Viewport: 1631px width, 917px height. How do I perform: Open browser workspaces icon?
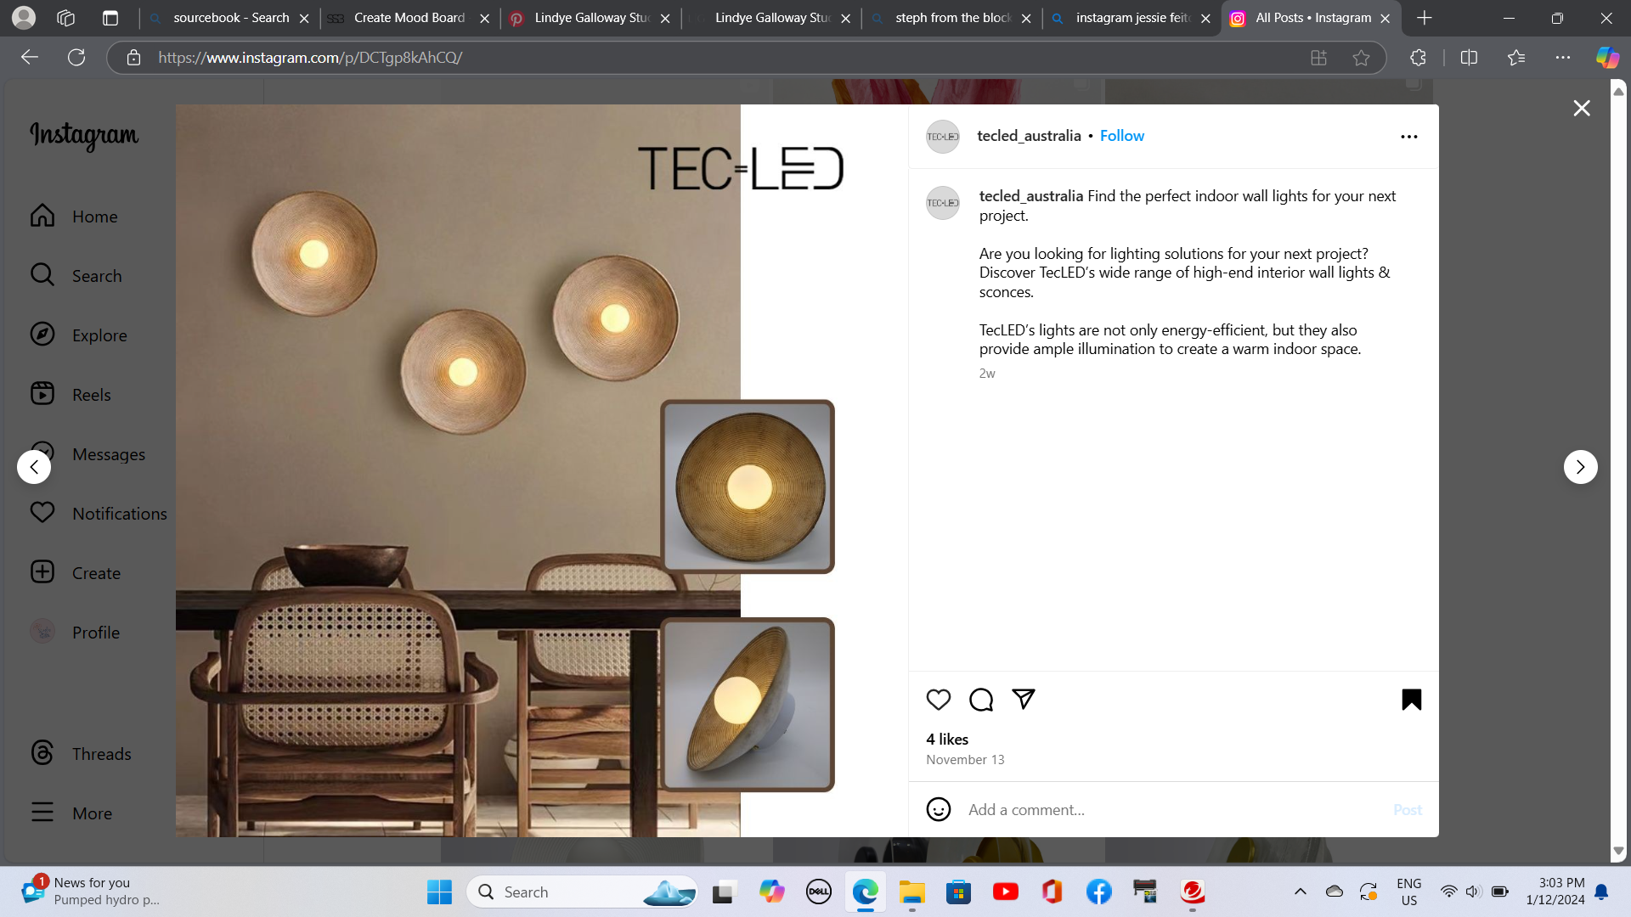coord(65,18)
